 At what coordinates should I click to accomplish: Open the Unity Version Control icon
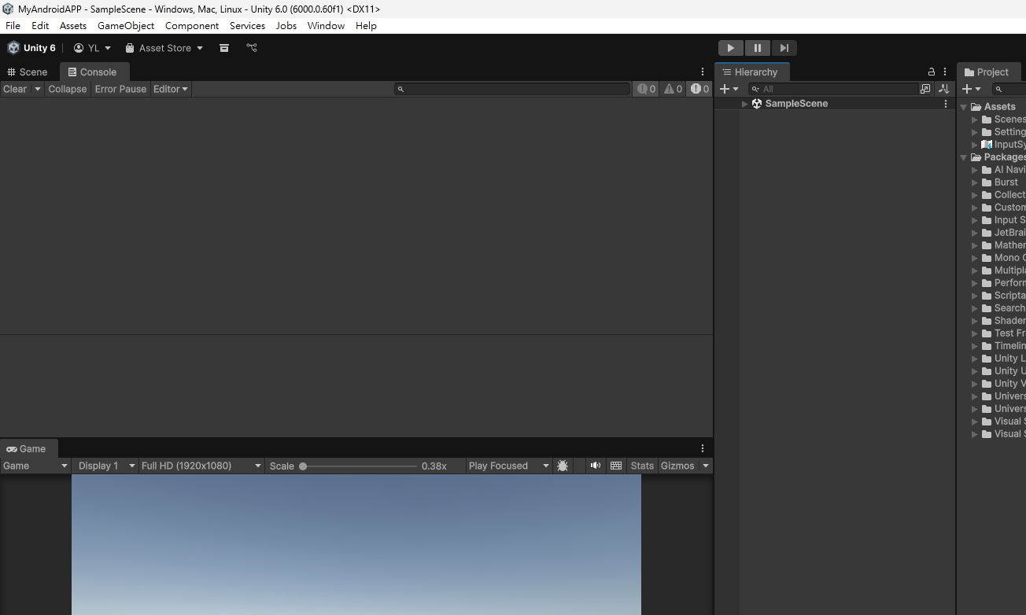[252, 48]
